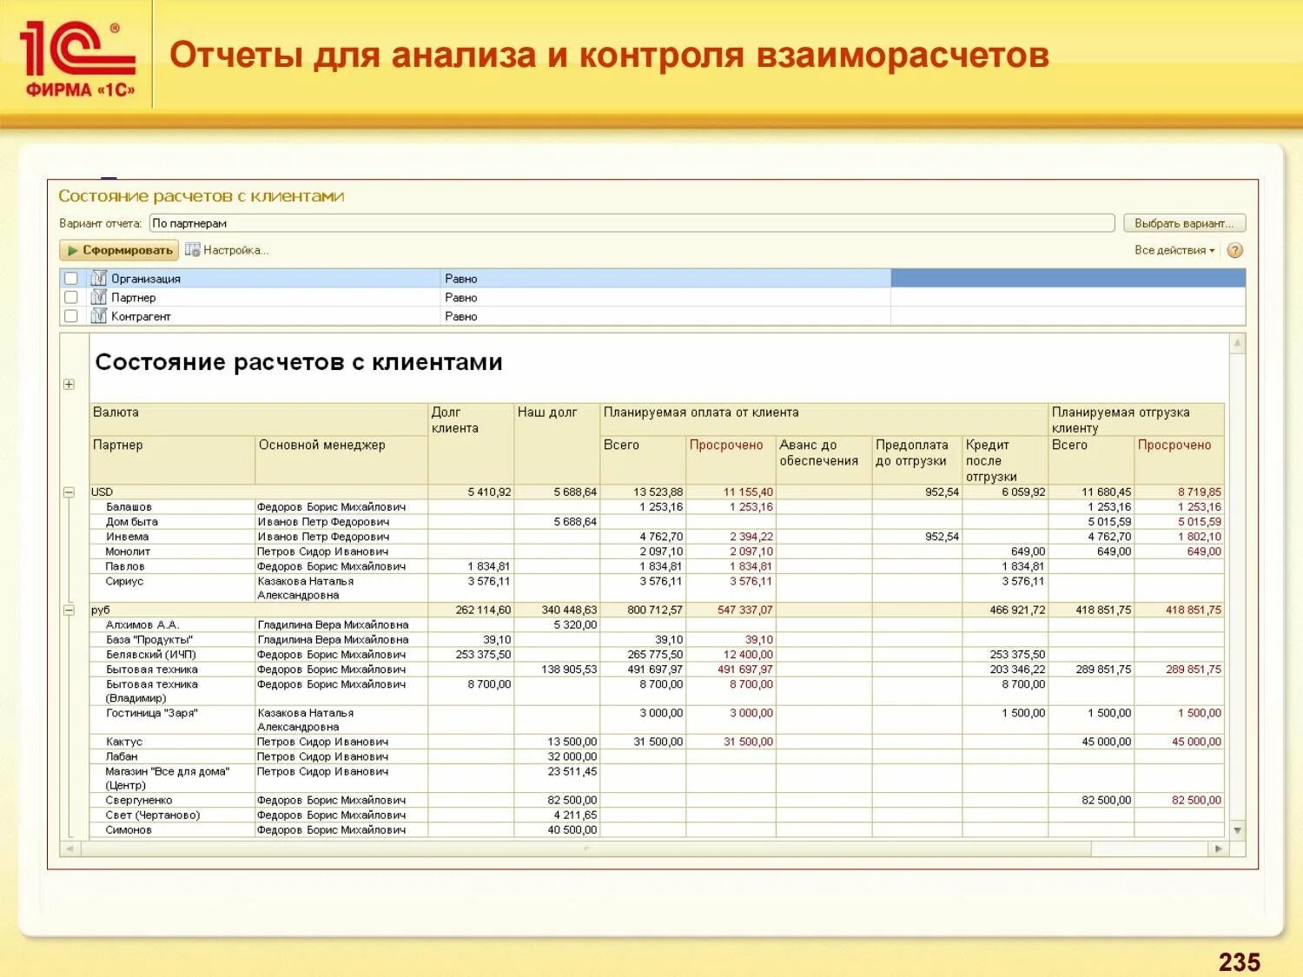
Task: Click руб overdue total 547 337,07
Action: (x=744, y=611)
